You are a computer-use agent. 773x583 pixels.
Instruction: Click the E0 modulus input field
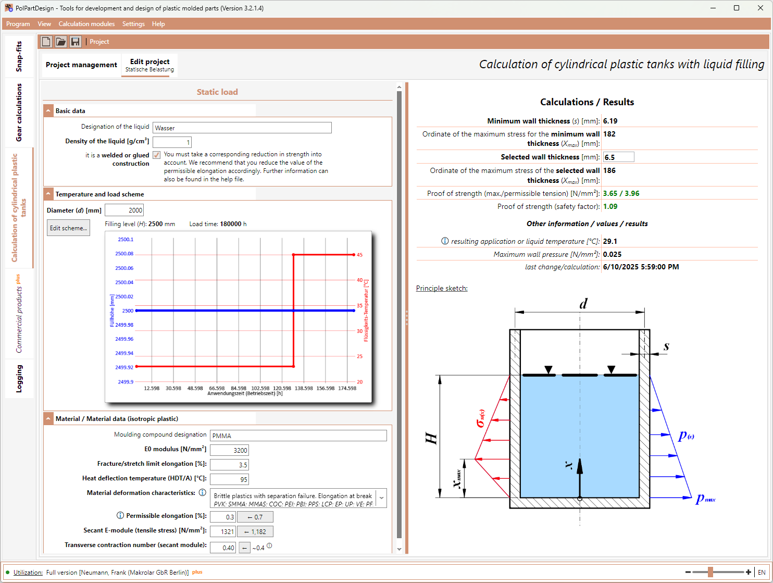(229, 450)
